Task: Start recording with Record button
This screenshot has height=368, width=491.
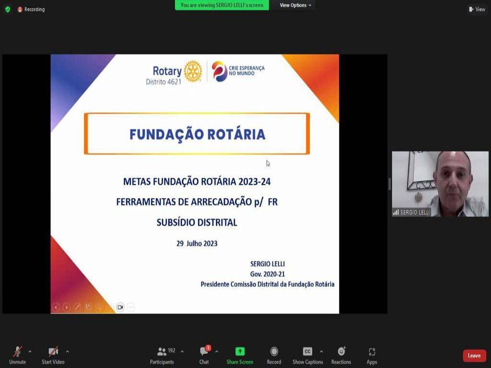Action: 274,355
